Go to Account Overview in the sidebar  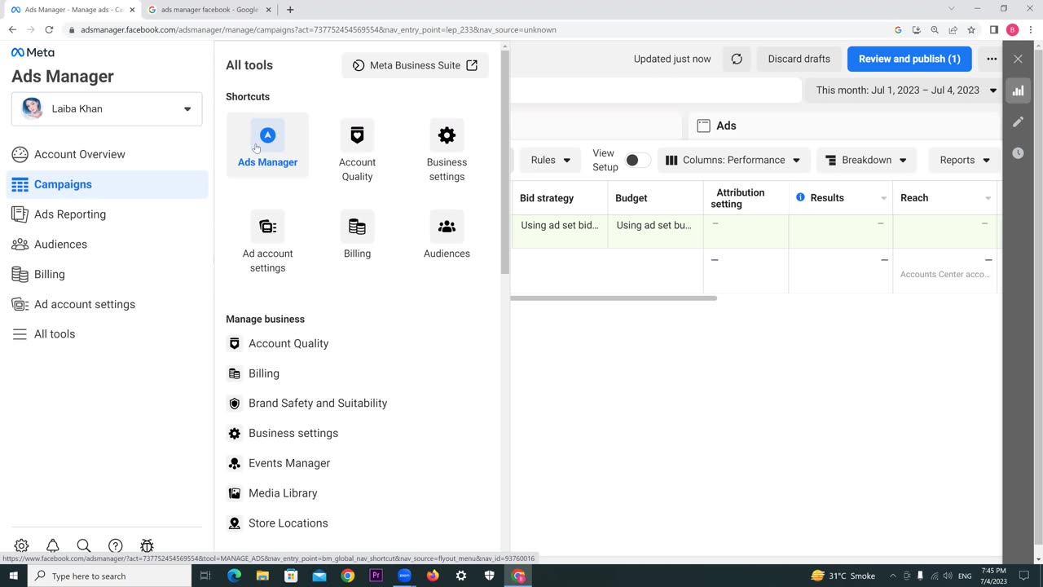pyautogui.click(x=107, y=154)
